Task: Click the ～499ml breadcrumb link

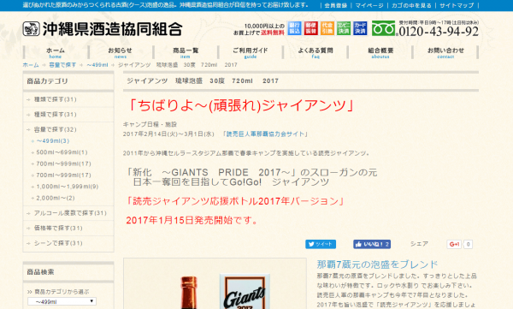Action: [x=97, y=65]
